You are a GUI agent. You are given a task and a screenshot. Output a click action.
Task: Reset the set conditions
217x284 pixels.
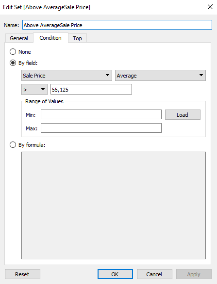pyautogui.click(x=22, y=274)
